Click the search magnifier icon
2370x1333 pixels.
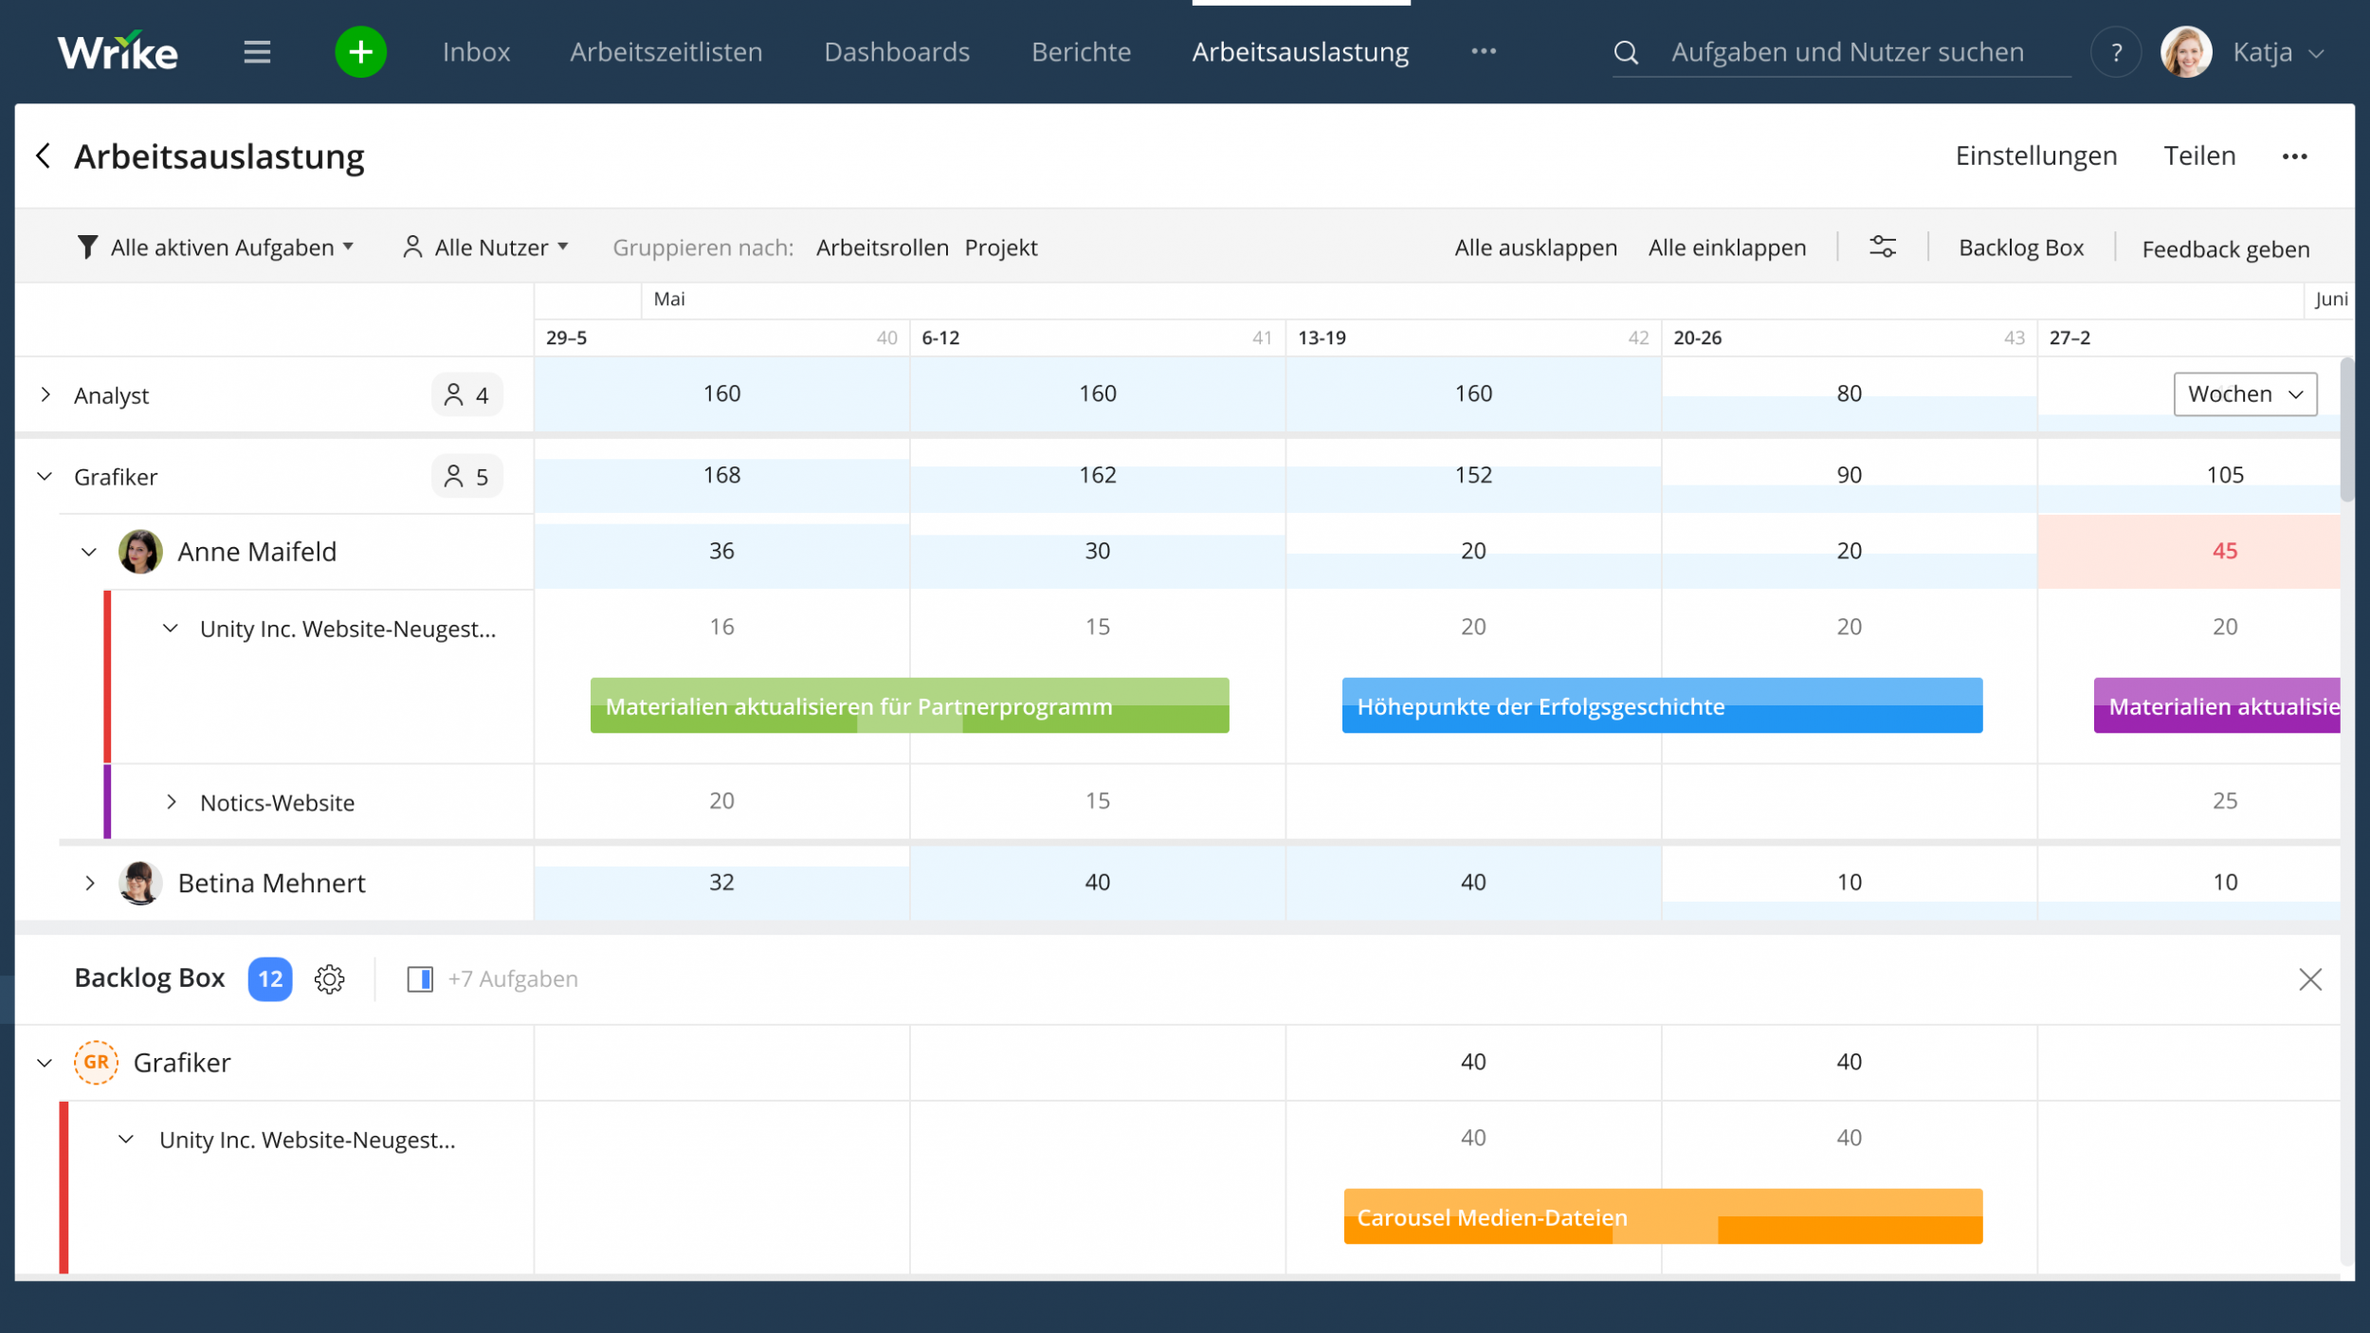[1626, 52]
